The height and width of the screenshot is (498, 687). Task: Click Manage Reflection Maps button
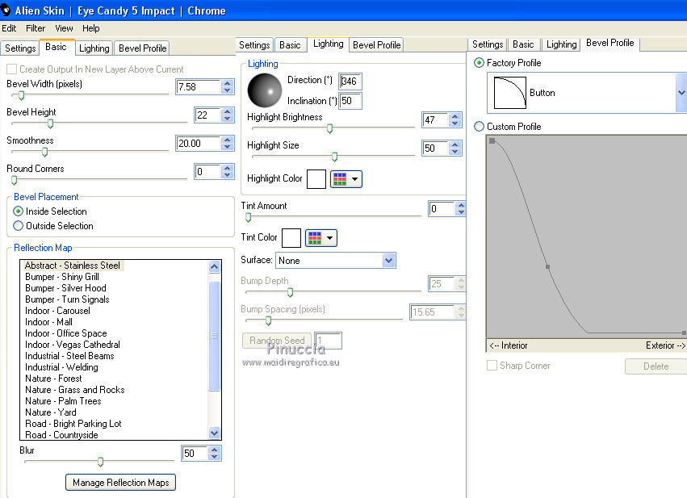[121, 483]
